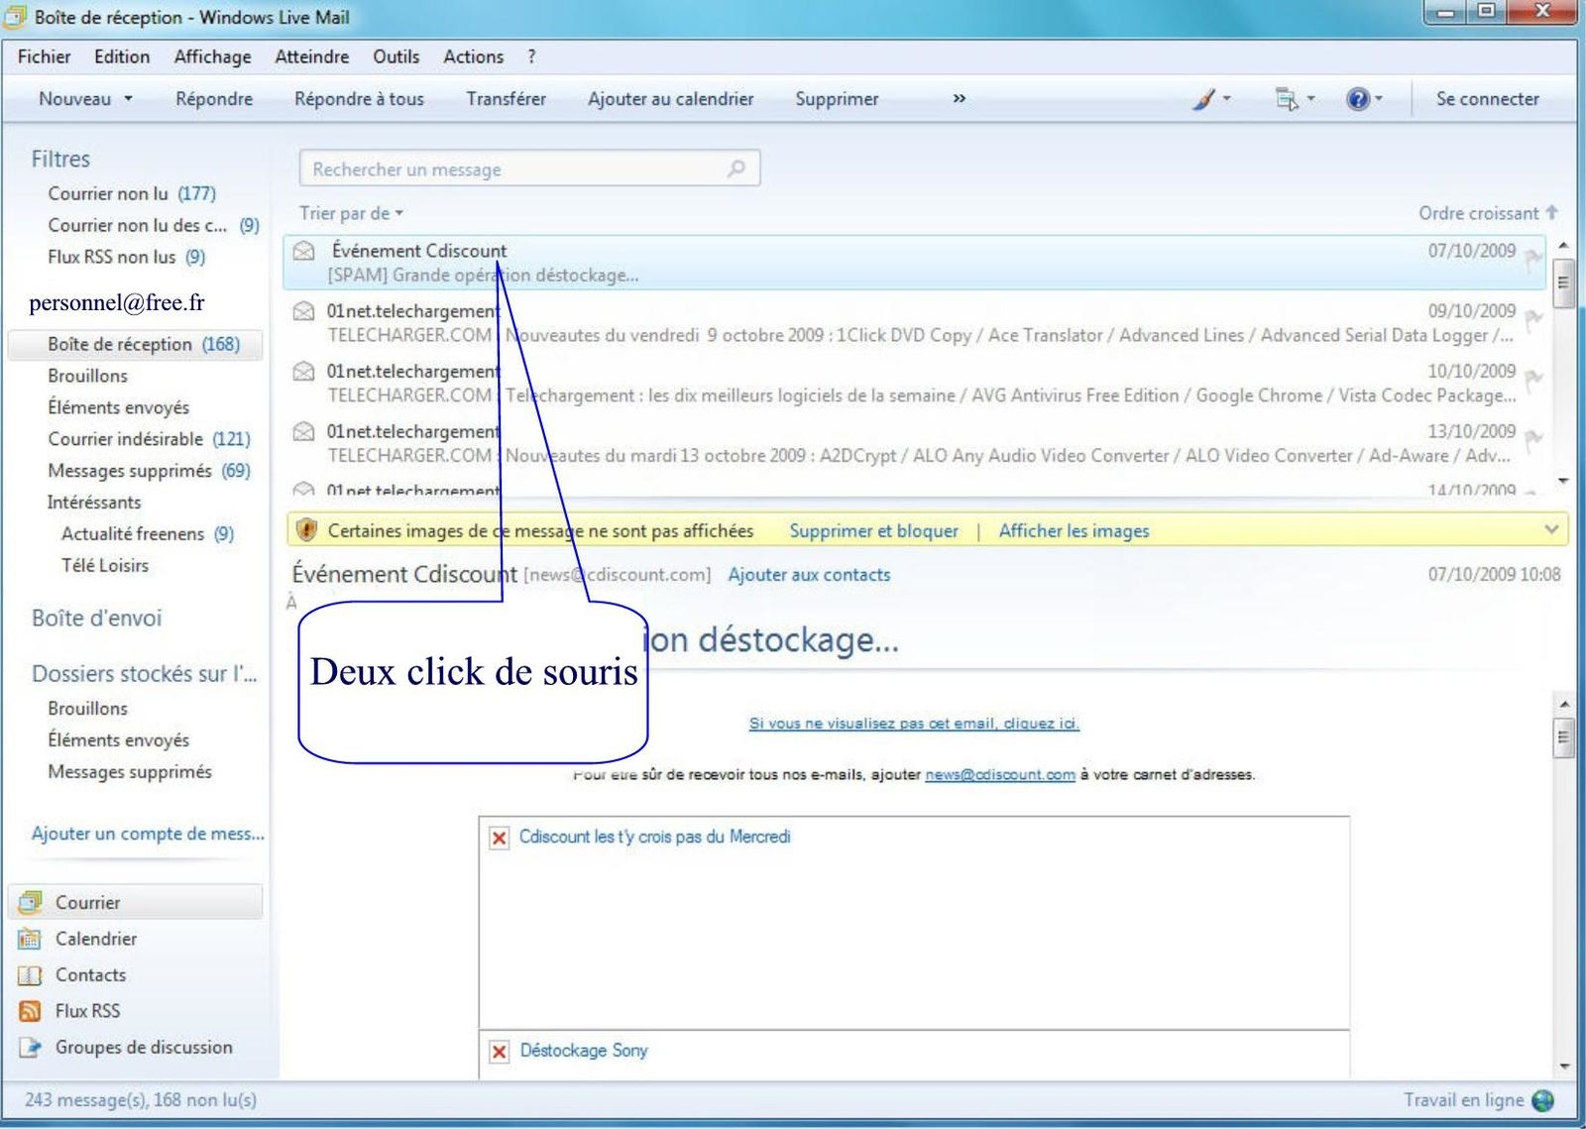Click the Courrier mail icon in bottom pane
The width and height of the screenshot is (1586, 1129).
coord(31,902)
